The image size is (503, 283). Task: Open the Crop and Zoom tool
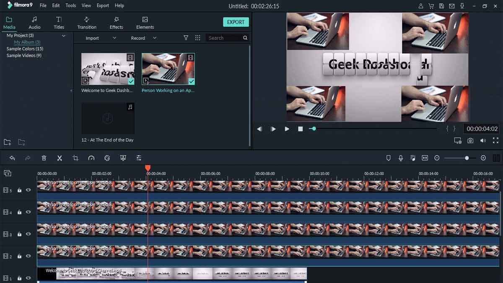coord(75,158)
